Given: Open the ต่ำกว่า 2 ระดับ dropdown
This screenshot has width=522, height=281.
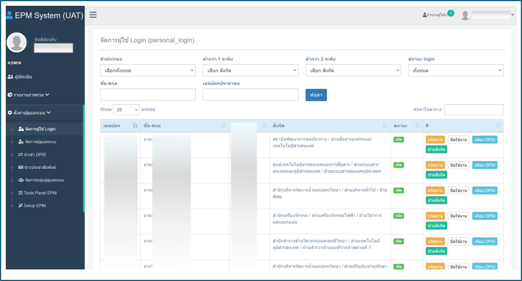Looking at the screenshot, I should (x=353, y=71).
